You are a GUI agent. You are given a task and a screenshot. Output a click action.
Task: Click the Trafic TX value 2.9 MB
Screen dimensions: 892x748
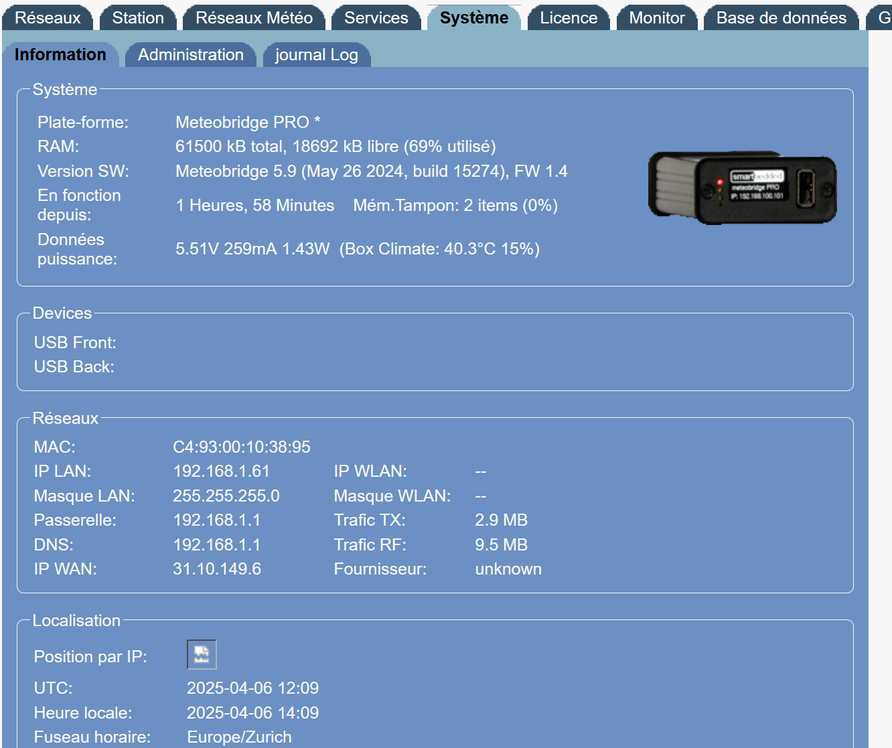502,520
